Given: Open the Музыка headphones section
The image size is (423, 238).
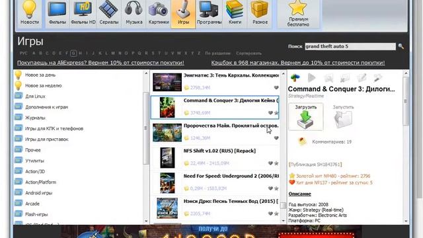Looking at the screenshot, I should [134, 13].
